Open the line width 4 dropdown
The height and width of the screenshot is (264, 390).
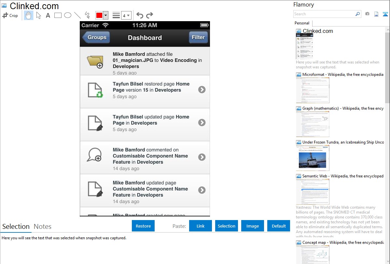click(x=126, y=15)
